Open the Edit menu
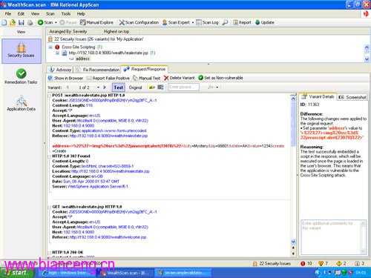371x278 pixels. (x=21, y=14)
